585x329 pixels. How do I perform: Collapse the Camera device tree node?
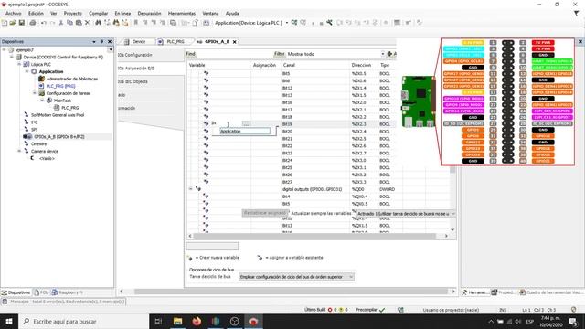point(19,151)
